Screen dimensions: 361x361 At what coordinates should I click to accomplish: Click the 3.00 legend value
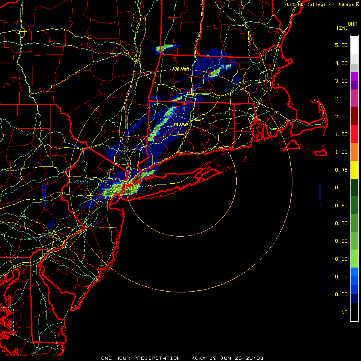tap(341, 81)
